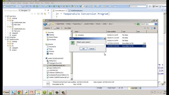
Task: Click Cancel in the Name dialog
Action: (x=92, y=49)
